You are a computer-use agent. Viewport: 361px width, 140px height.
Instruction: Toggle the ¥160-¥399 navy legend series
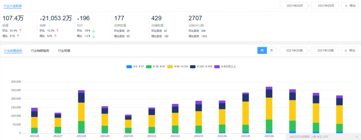201,67
